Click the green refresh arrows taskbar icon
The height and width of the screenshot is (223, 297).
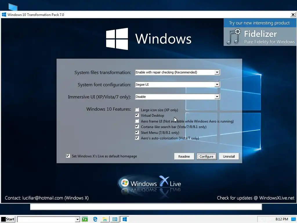click(x=85, y=219)
